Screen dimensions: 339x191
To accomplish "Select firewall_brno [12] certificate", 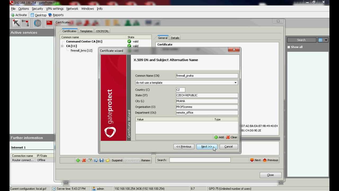I will [81, 50].
